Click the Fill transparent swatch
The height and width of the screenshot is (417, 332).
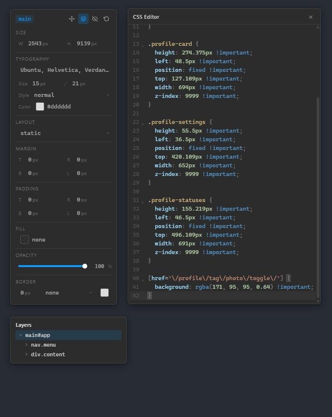25,240
